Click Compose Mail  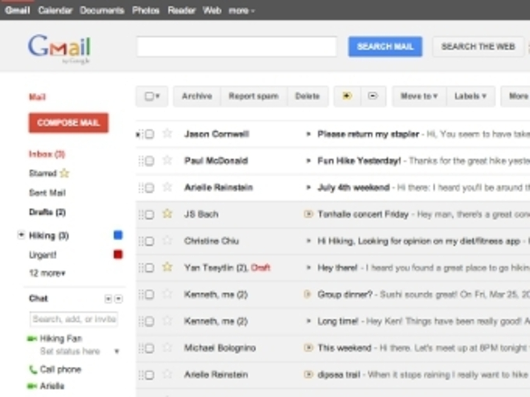(x=68, y=123)
